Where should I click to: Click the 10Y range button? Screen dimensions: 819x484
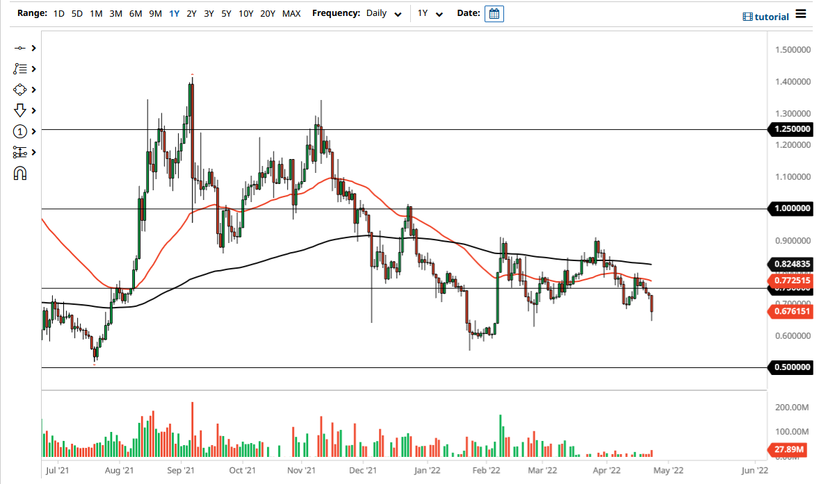coord(245,12)
